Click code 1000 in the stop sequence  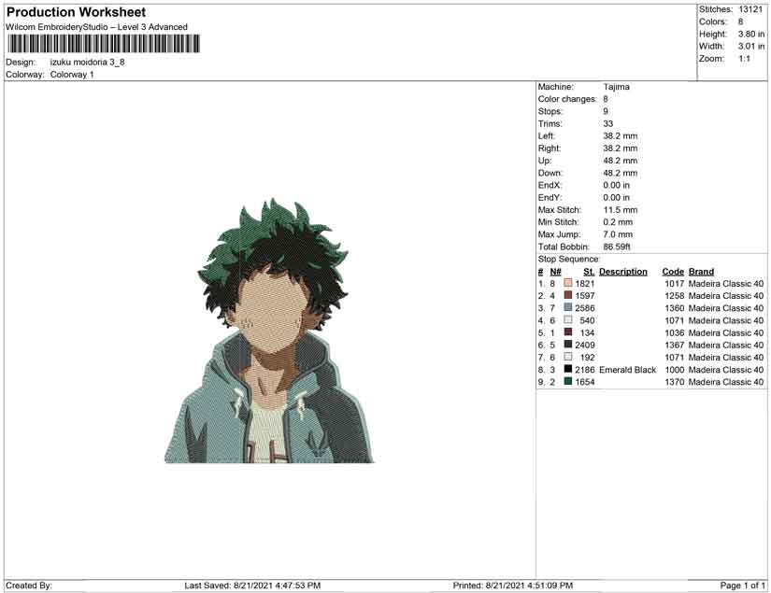tap(674, 370)
